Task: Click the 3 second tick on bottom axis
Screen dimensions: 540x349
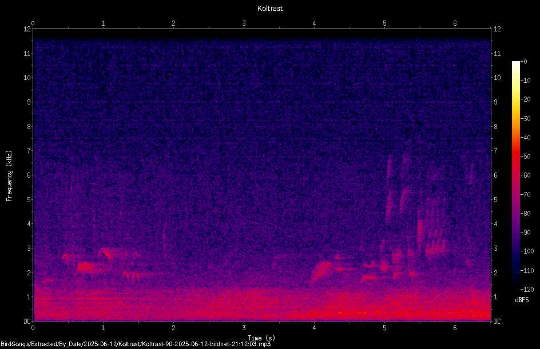Action: [x=244, y=328]
